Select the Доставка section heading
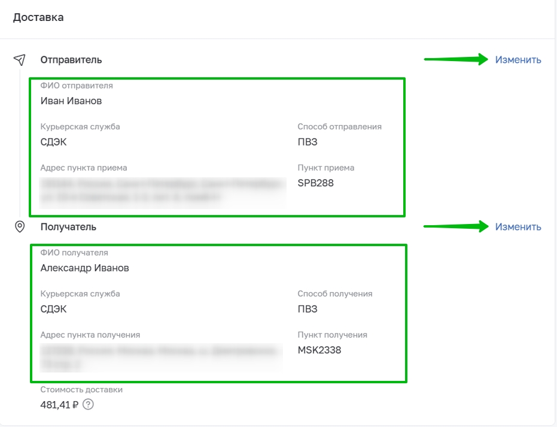557x427 pixels. click(38, 17)
